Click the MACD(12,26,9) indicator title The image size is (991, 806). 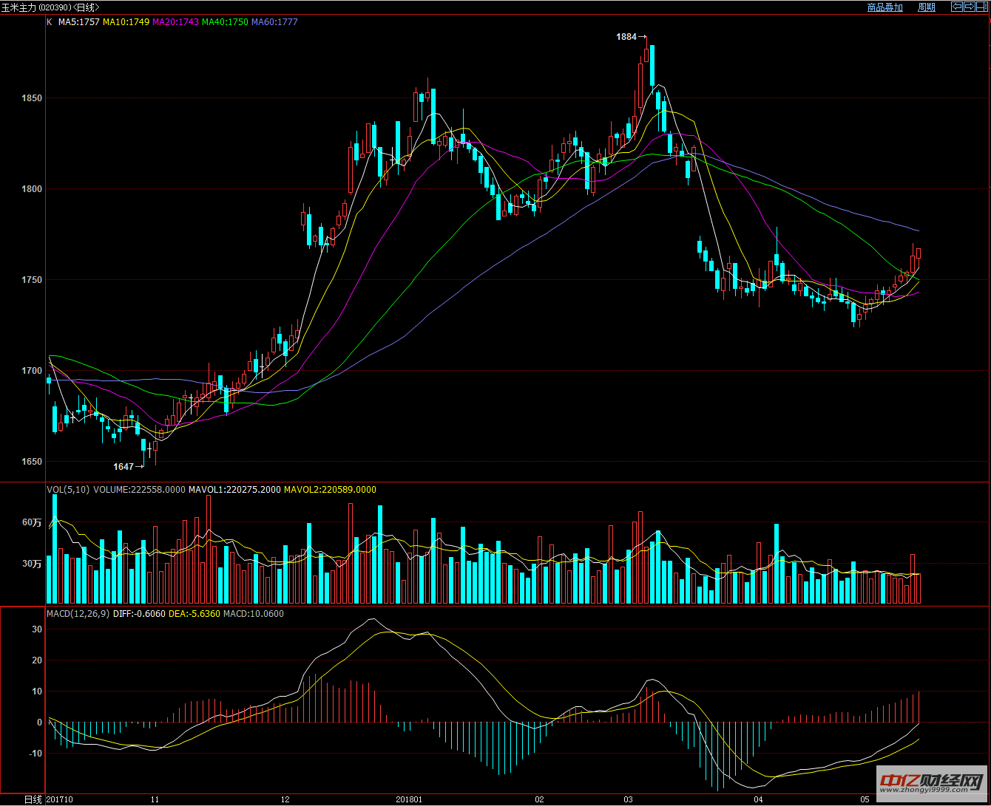(78, 614)
